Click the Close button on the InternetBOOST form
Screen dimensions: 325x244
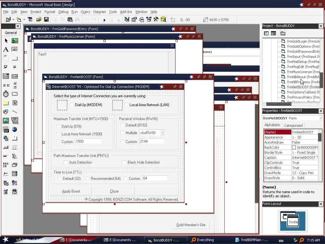tap(114, 191)
